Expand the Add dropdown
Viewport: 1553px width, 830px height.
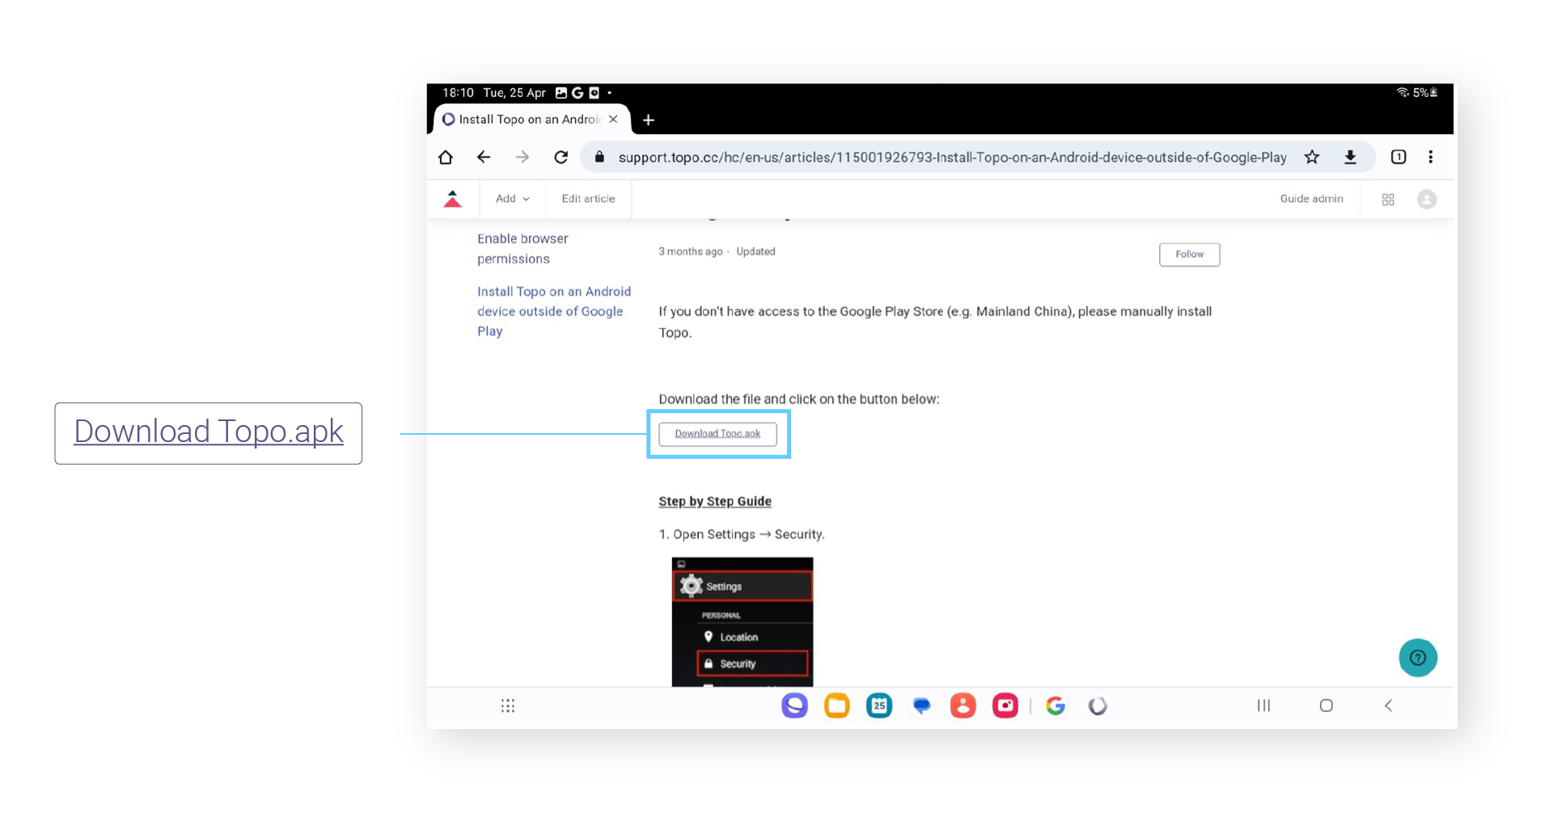[512, 199]
